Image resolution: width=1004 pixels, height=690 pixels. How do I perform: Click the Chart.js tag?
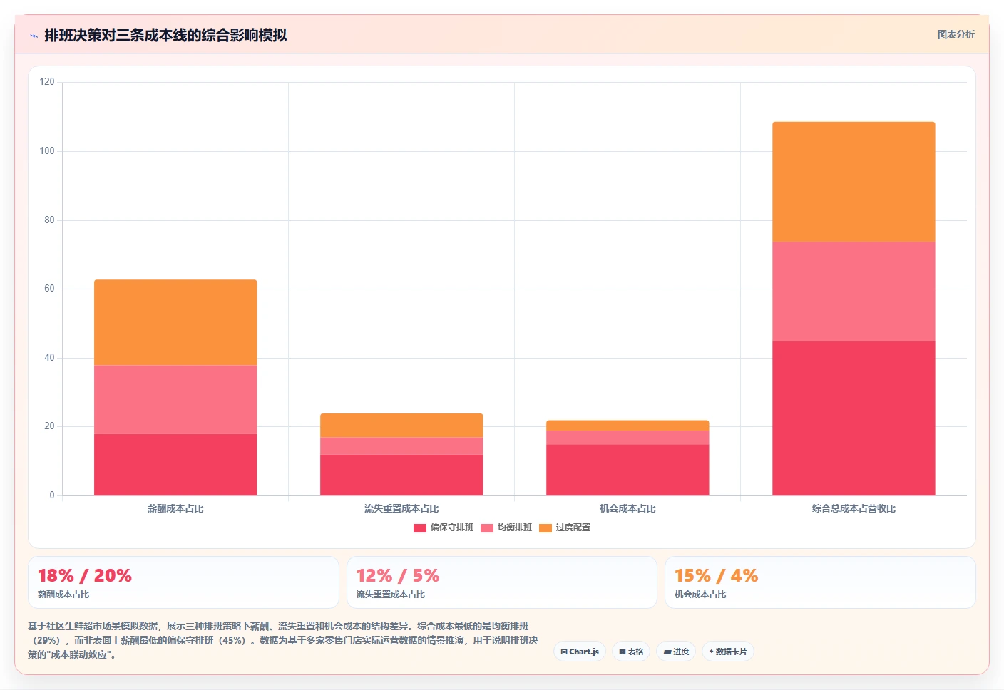tap(580, 652)
